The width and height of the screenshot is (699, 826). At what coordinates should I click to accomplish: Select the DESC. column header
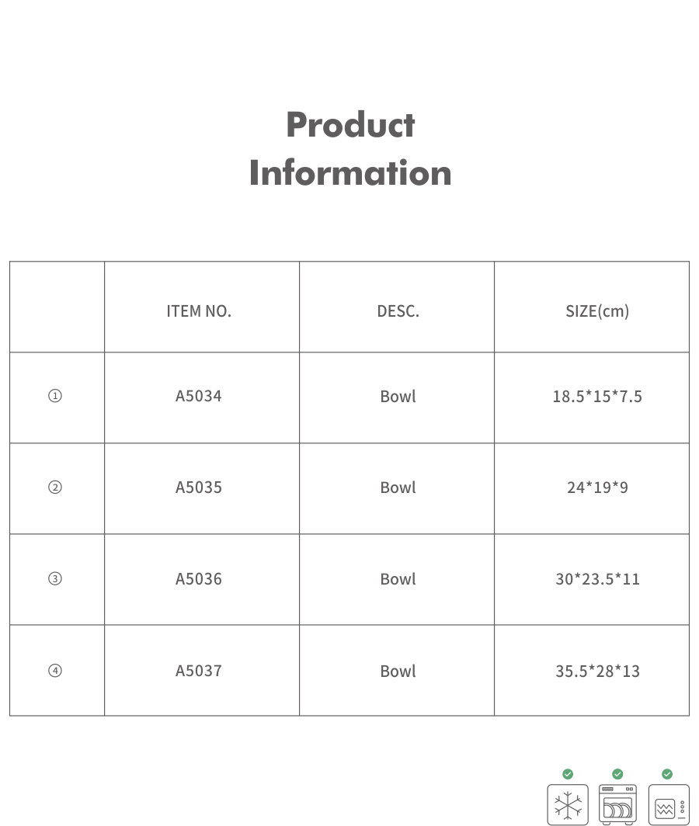(398, 311)
